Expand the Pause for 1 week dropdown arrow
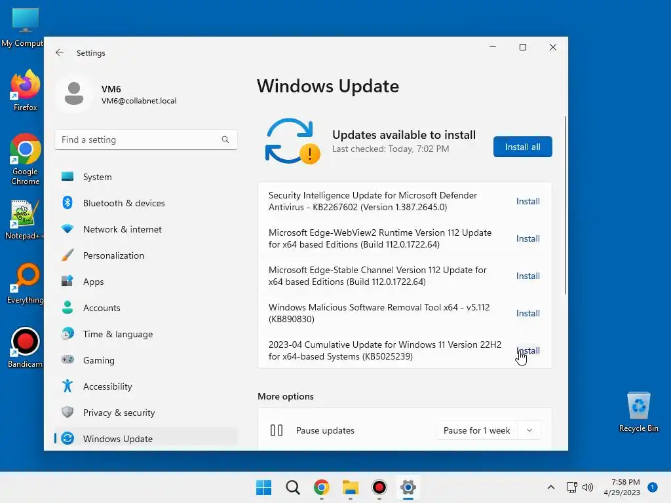The width and height of the screenshot is (671, 503). coord(529,430)
